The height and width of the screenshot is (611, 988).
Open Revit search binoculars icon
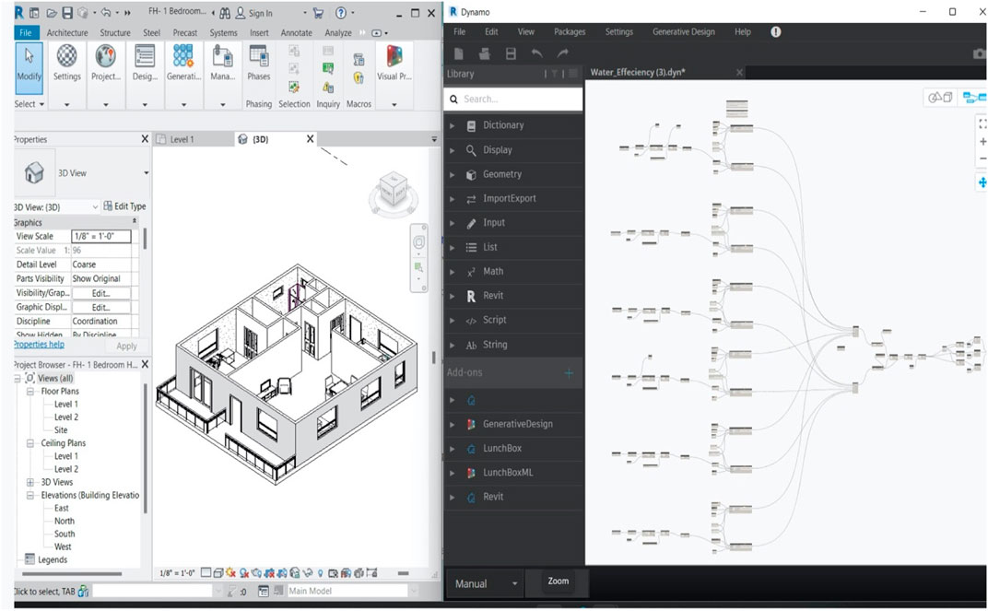pos(225,13)
